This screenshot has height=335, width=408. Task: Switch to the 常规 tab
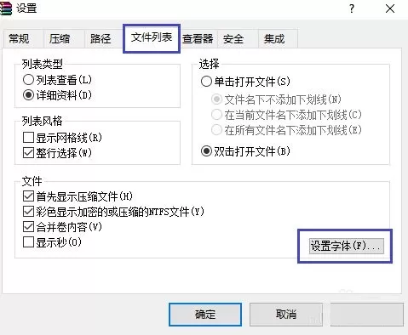coord(19,38)
